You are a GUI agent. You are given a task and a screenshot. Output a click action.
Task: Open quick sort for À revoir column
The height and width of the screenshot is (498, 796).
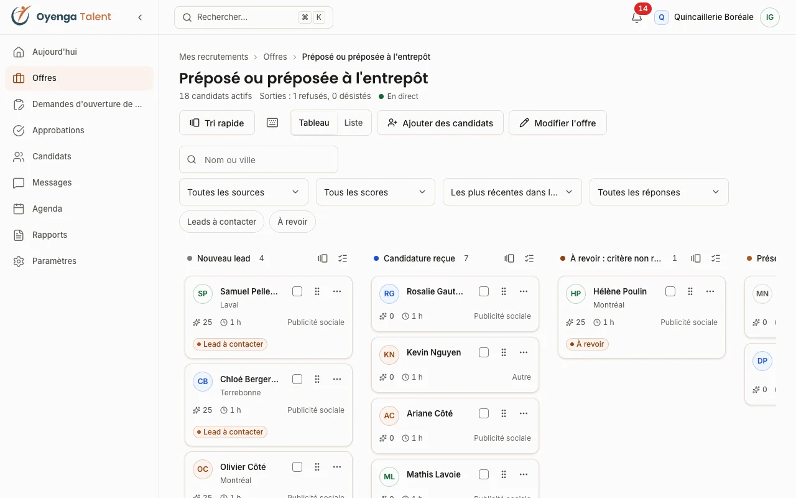(696, 258)
